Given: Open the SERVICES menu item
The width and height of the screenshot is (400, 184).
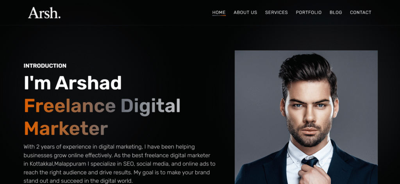Looking at the screenshot, I should pos(276,12).
